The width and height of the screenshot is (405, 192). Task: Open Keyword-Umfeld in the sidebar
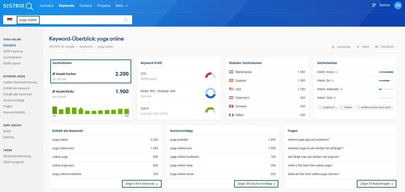[x=14, y=112]
